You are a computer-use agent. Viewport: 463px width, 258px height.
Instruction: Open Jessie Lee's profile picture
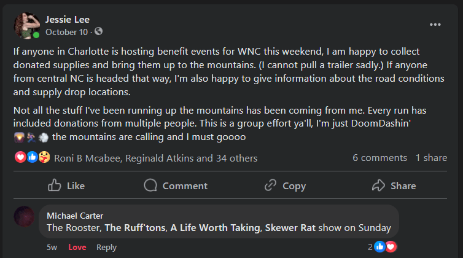[27, 25]
